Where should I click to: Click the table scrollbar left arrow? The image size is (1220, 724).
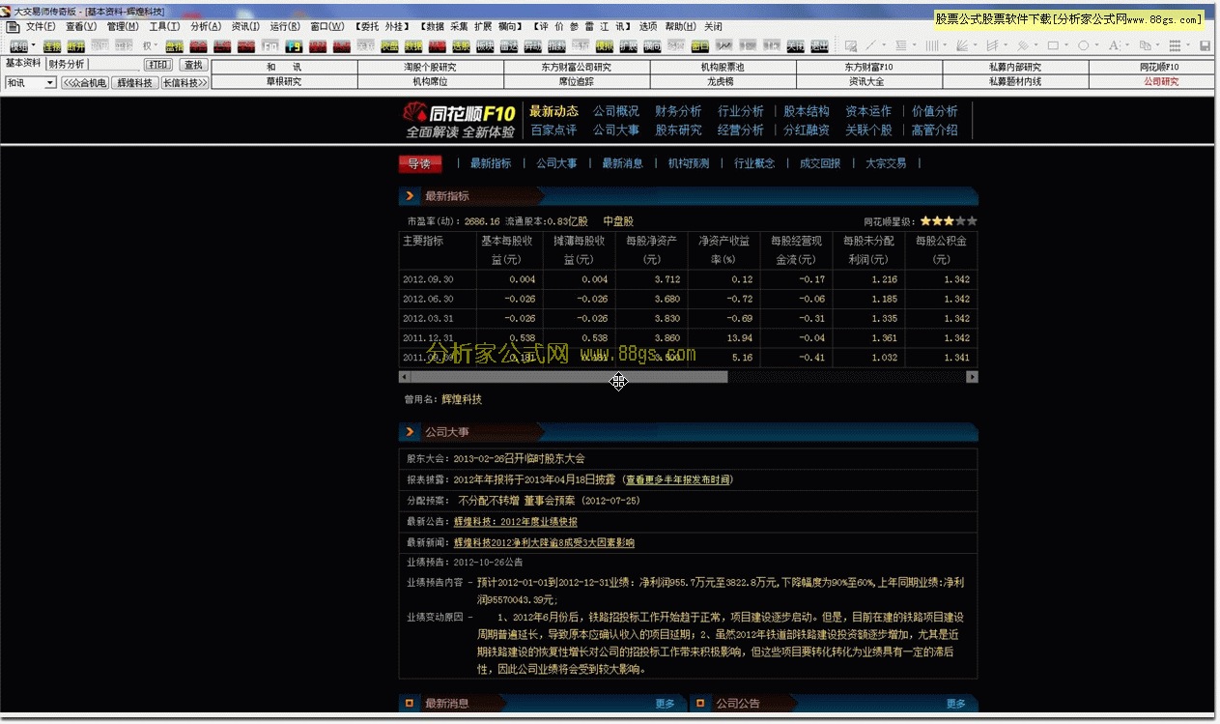(x=405, y=377)
